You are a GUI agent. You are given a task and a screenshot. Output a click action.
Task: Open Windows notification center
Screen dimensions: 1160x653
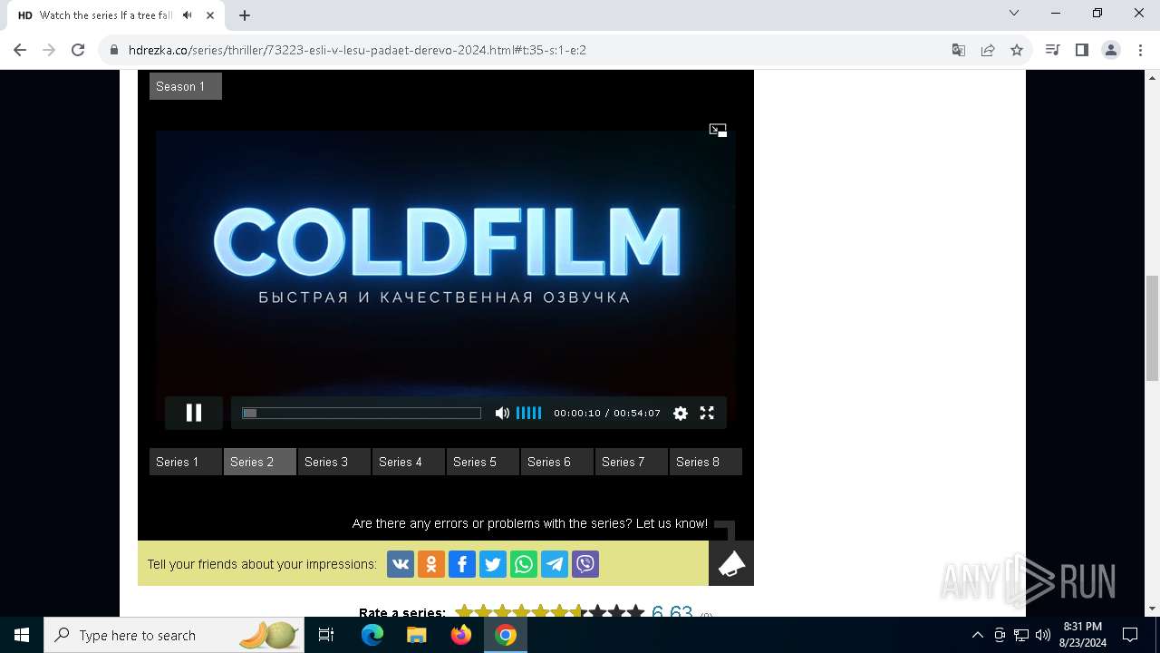point(1130,635)
